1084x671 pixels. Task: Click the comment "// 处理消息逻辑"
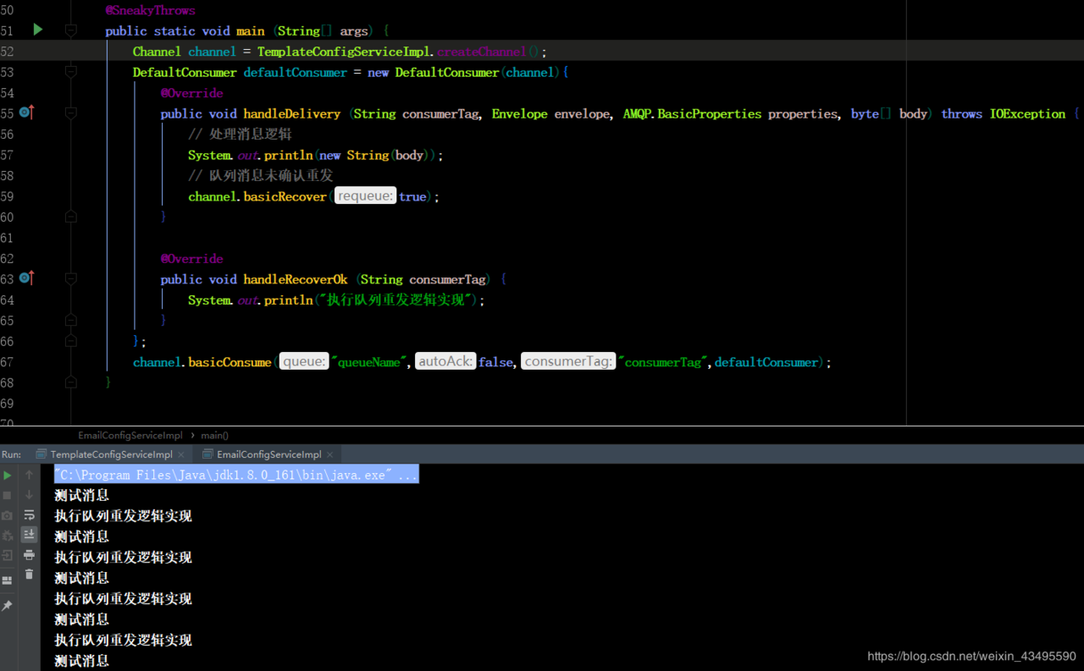pos(240,135)
